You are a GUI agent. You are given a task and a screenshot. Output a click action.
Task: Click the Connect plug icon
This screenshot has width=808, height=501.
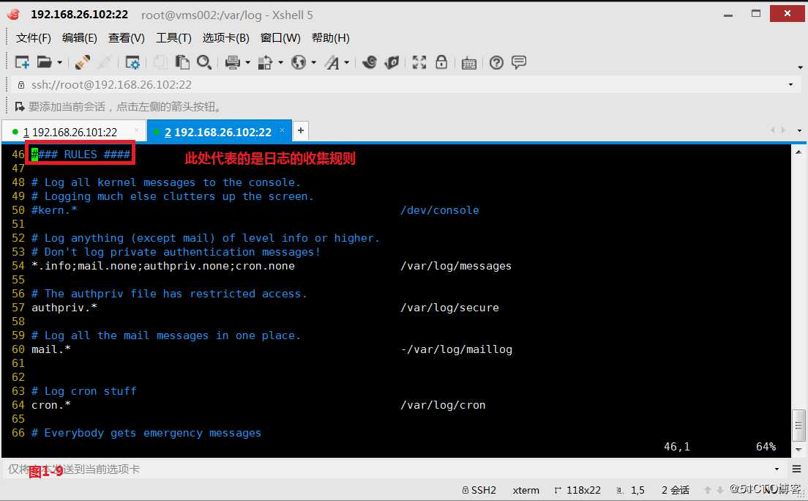click(x=83, y=62)
